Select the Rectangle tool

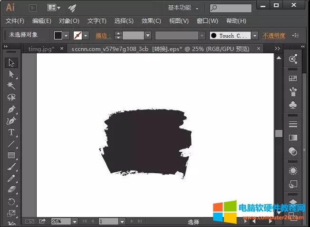click(x=11, y=155)
